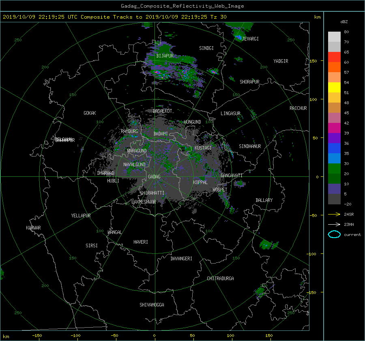The image size is (365, 341).
Task: Click the UTC Composite Tracks timestamp header
Action: (114, 17)
